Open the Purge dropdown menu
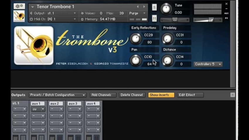The height and width of the screenshot is (140, 249). (x=138, y=13)
